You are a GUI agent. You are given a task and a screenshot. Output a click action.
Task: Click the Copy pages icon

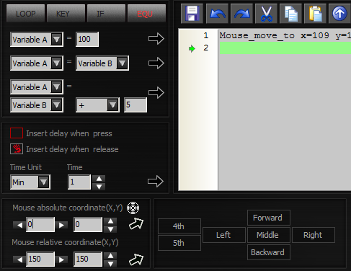click(290, 14)
